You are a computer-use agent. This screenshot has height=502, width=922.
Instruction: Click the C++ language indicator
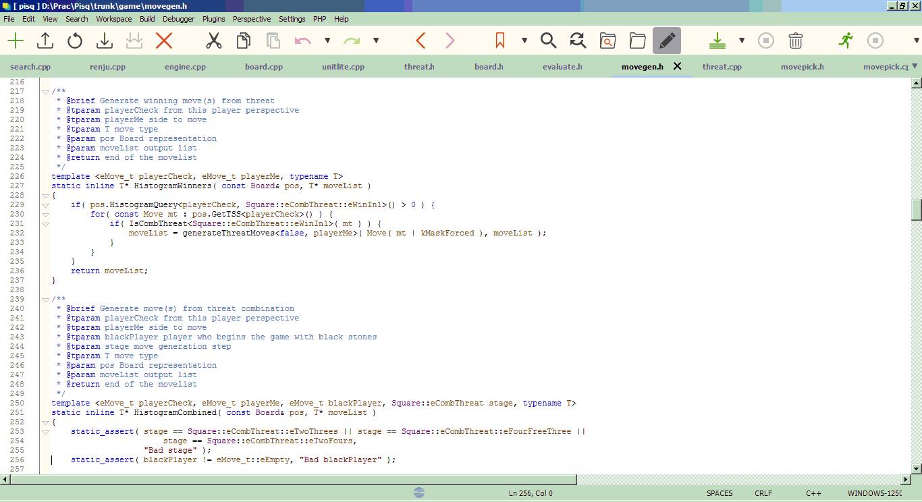coord(813,493)
